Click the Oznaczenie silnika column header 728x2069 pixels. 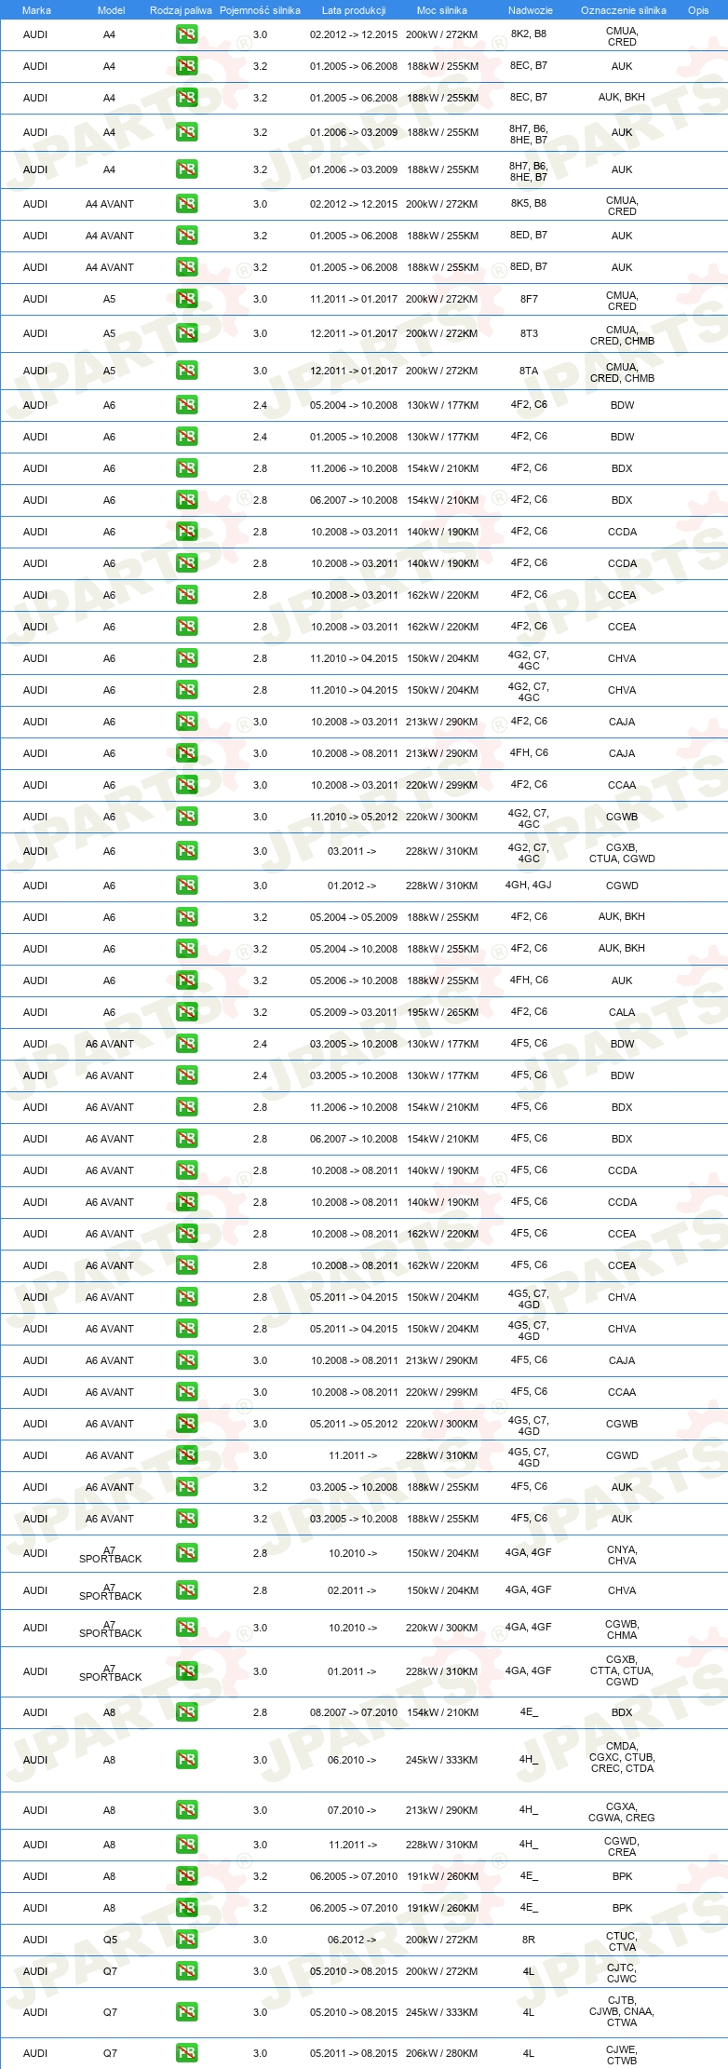(x=623, y=10)
